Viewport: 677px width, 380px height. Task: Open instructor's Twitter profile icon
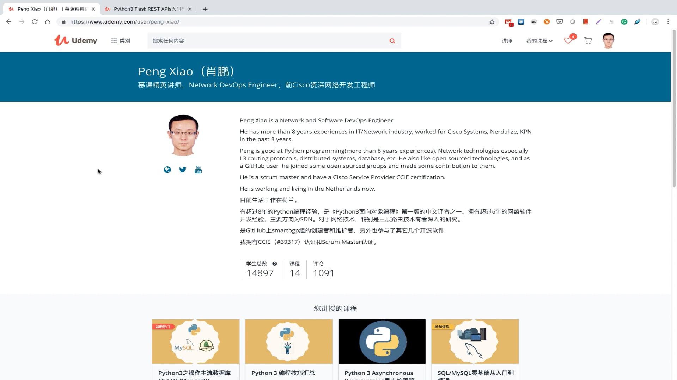[x=183, y=170]
